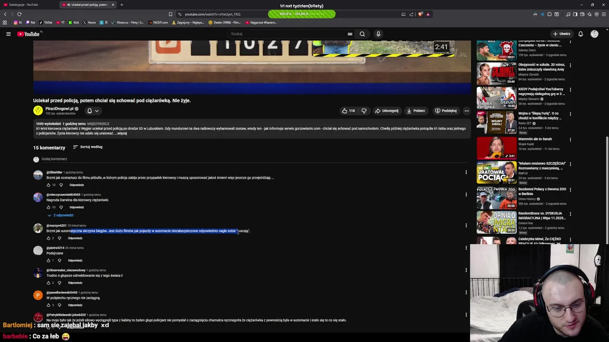Viewport: 609px width, 342px height.
Task: Dislike the Podejrzane comment
Action: click(x=59, y=260)
